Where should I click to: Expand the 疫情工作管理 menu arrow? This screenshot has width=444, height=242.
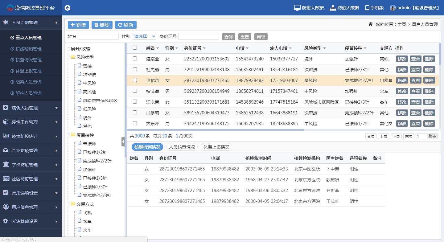(x=56, y=122)
